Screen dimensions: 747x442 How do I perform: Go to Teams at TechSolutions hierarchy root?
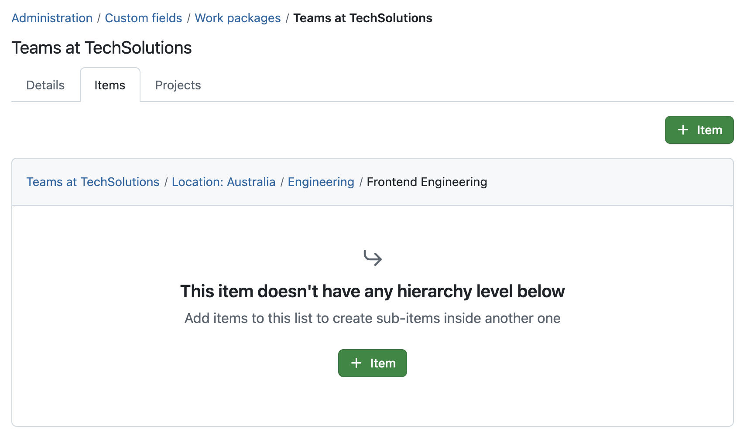coord(93,182)
